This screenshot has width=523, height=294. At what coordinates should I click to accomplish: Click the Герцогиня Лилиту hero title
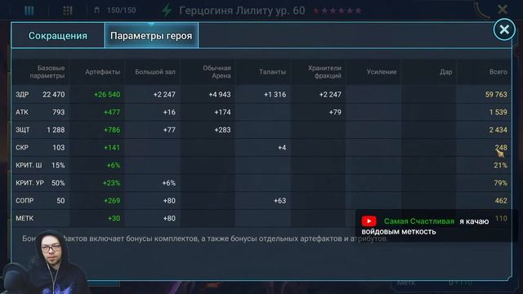coord(242,11)
